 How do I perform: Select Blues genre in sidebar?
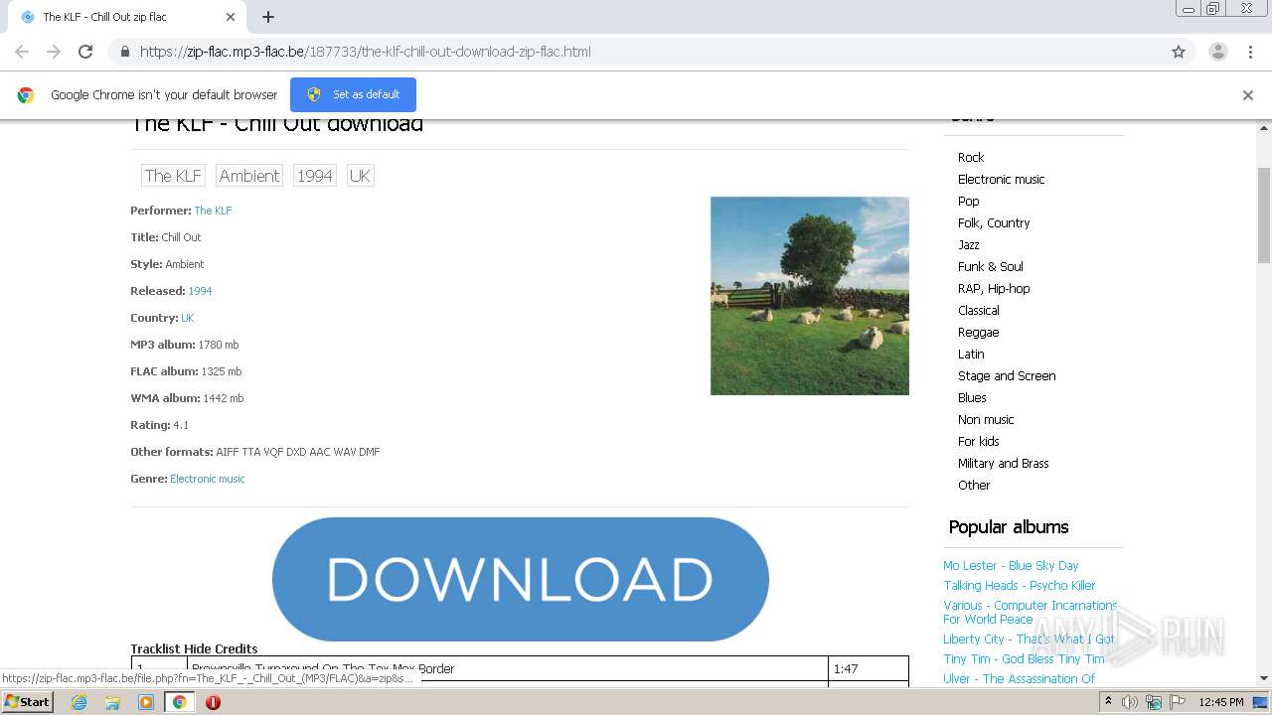(x=972, y=397)
